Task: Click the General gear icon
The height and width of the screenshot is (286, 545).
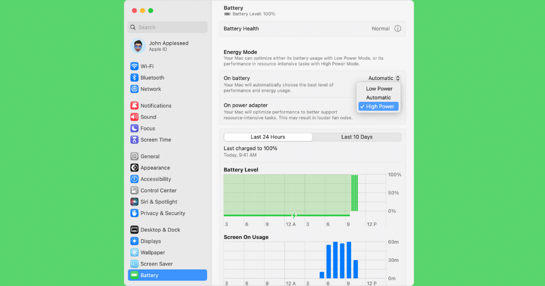Action: click(x=134, y=156)
